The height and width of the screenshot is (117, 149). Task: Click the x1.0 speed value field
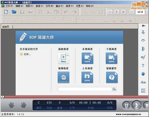[140, 12]
